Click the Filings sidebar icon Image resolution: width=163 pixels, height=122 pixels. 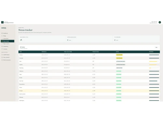2,36
